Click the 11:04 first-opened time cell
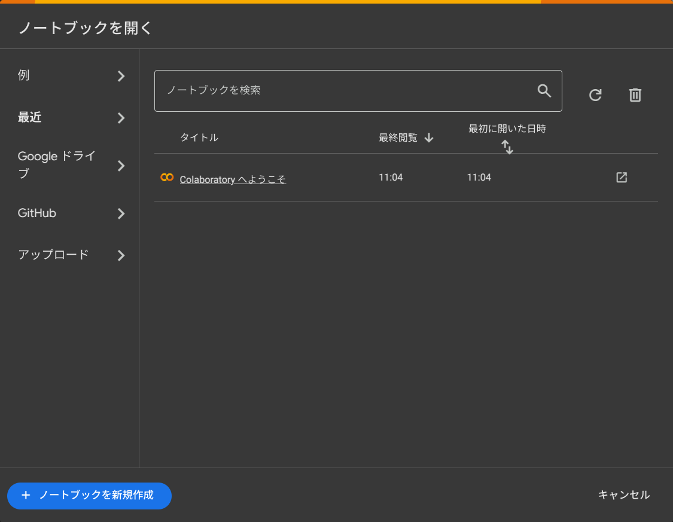This screenshot has height=522, width=673. pos(479,177)
